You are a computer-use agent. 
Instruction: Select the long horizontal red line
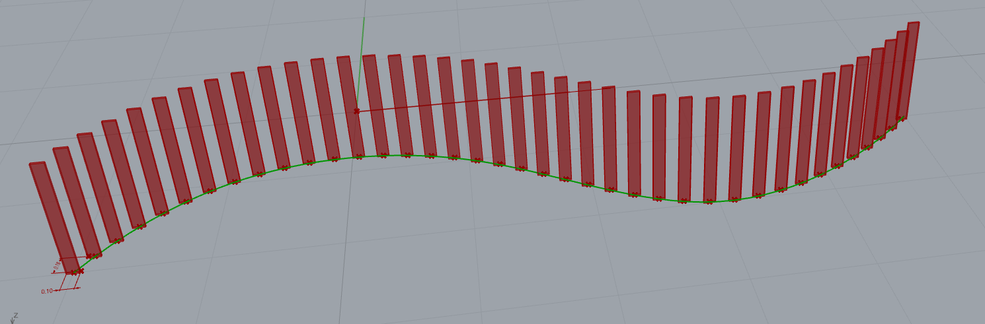coord(486,100)
